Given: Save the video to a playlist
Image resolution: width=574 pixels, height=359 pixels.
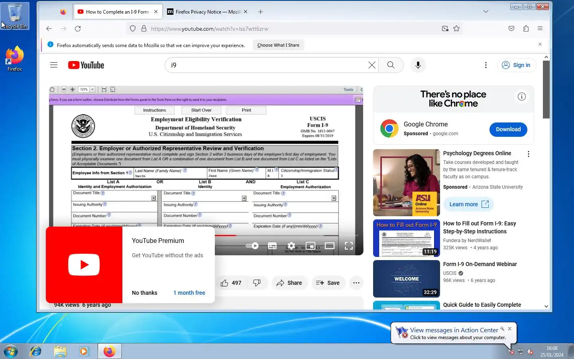Looking at the screenshot, I should [x=328, y=283].
